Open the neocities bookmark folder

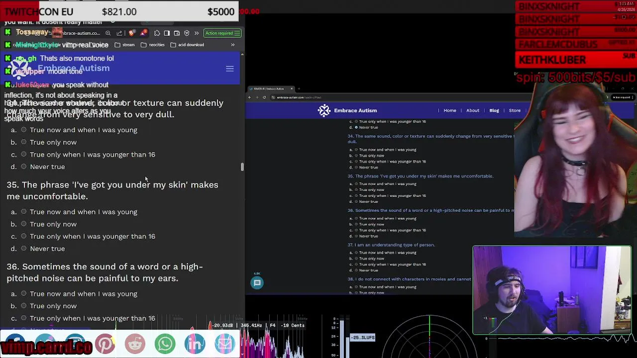(153, 45)
